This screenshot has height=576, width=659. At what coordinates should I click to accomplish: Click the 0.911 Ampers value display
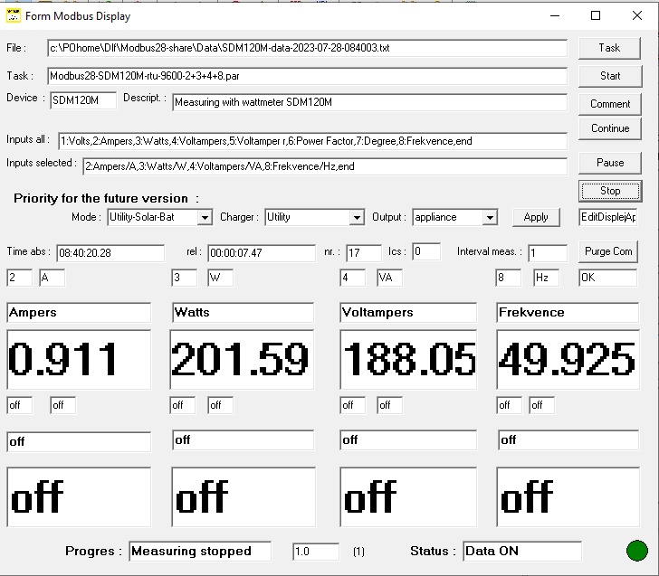(79, 359)
